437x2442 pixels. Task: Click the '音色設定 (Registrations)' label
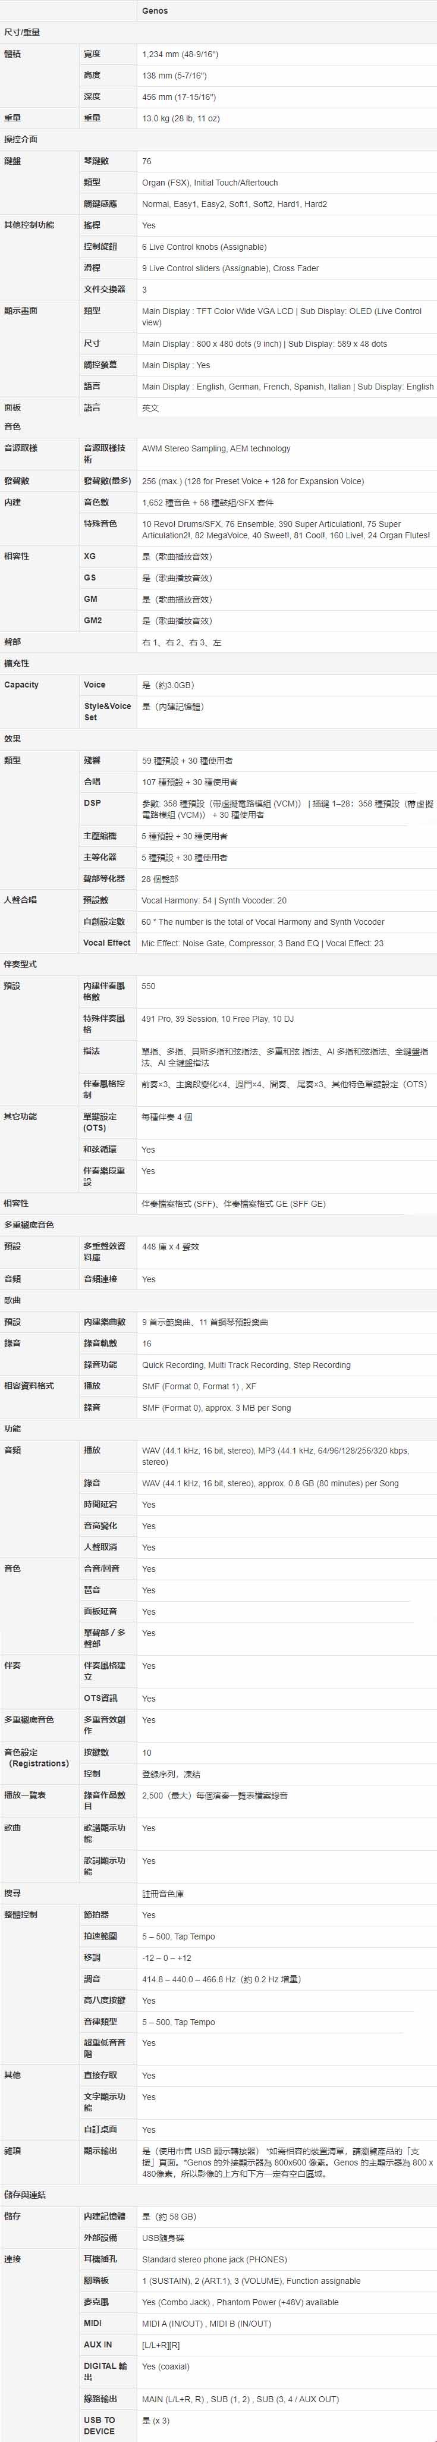(36, 1757)
